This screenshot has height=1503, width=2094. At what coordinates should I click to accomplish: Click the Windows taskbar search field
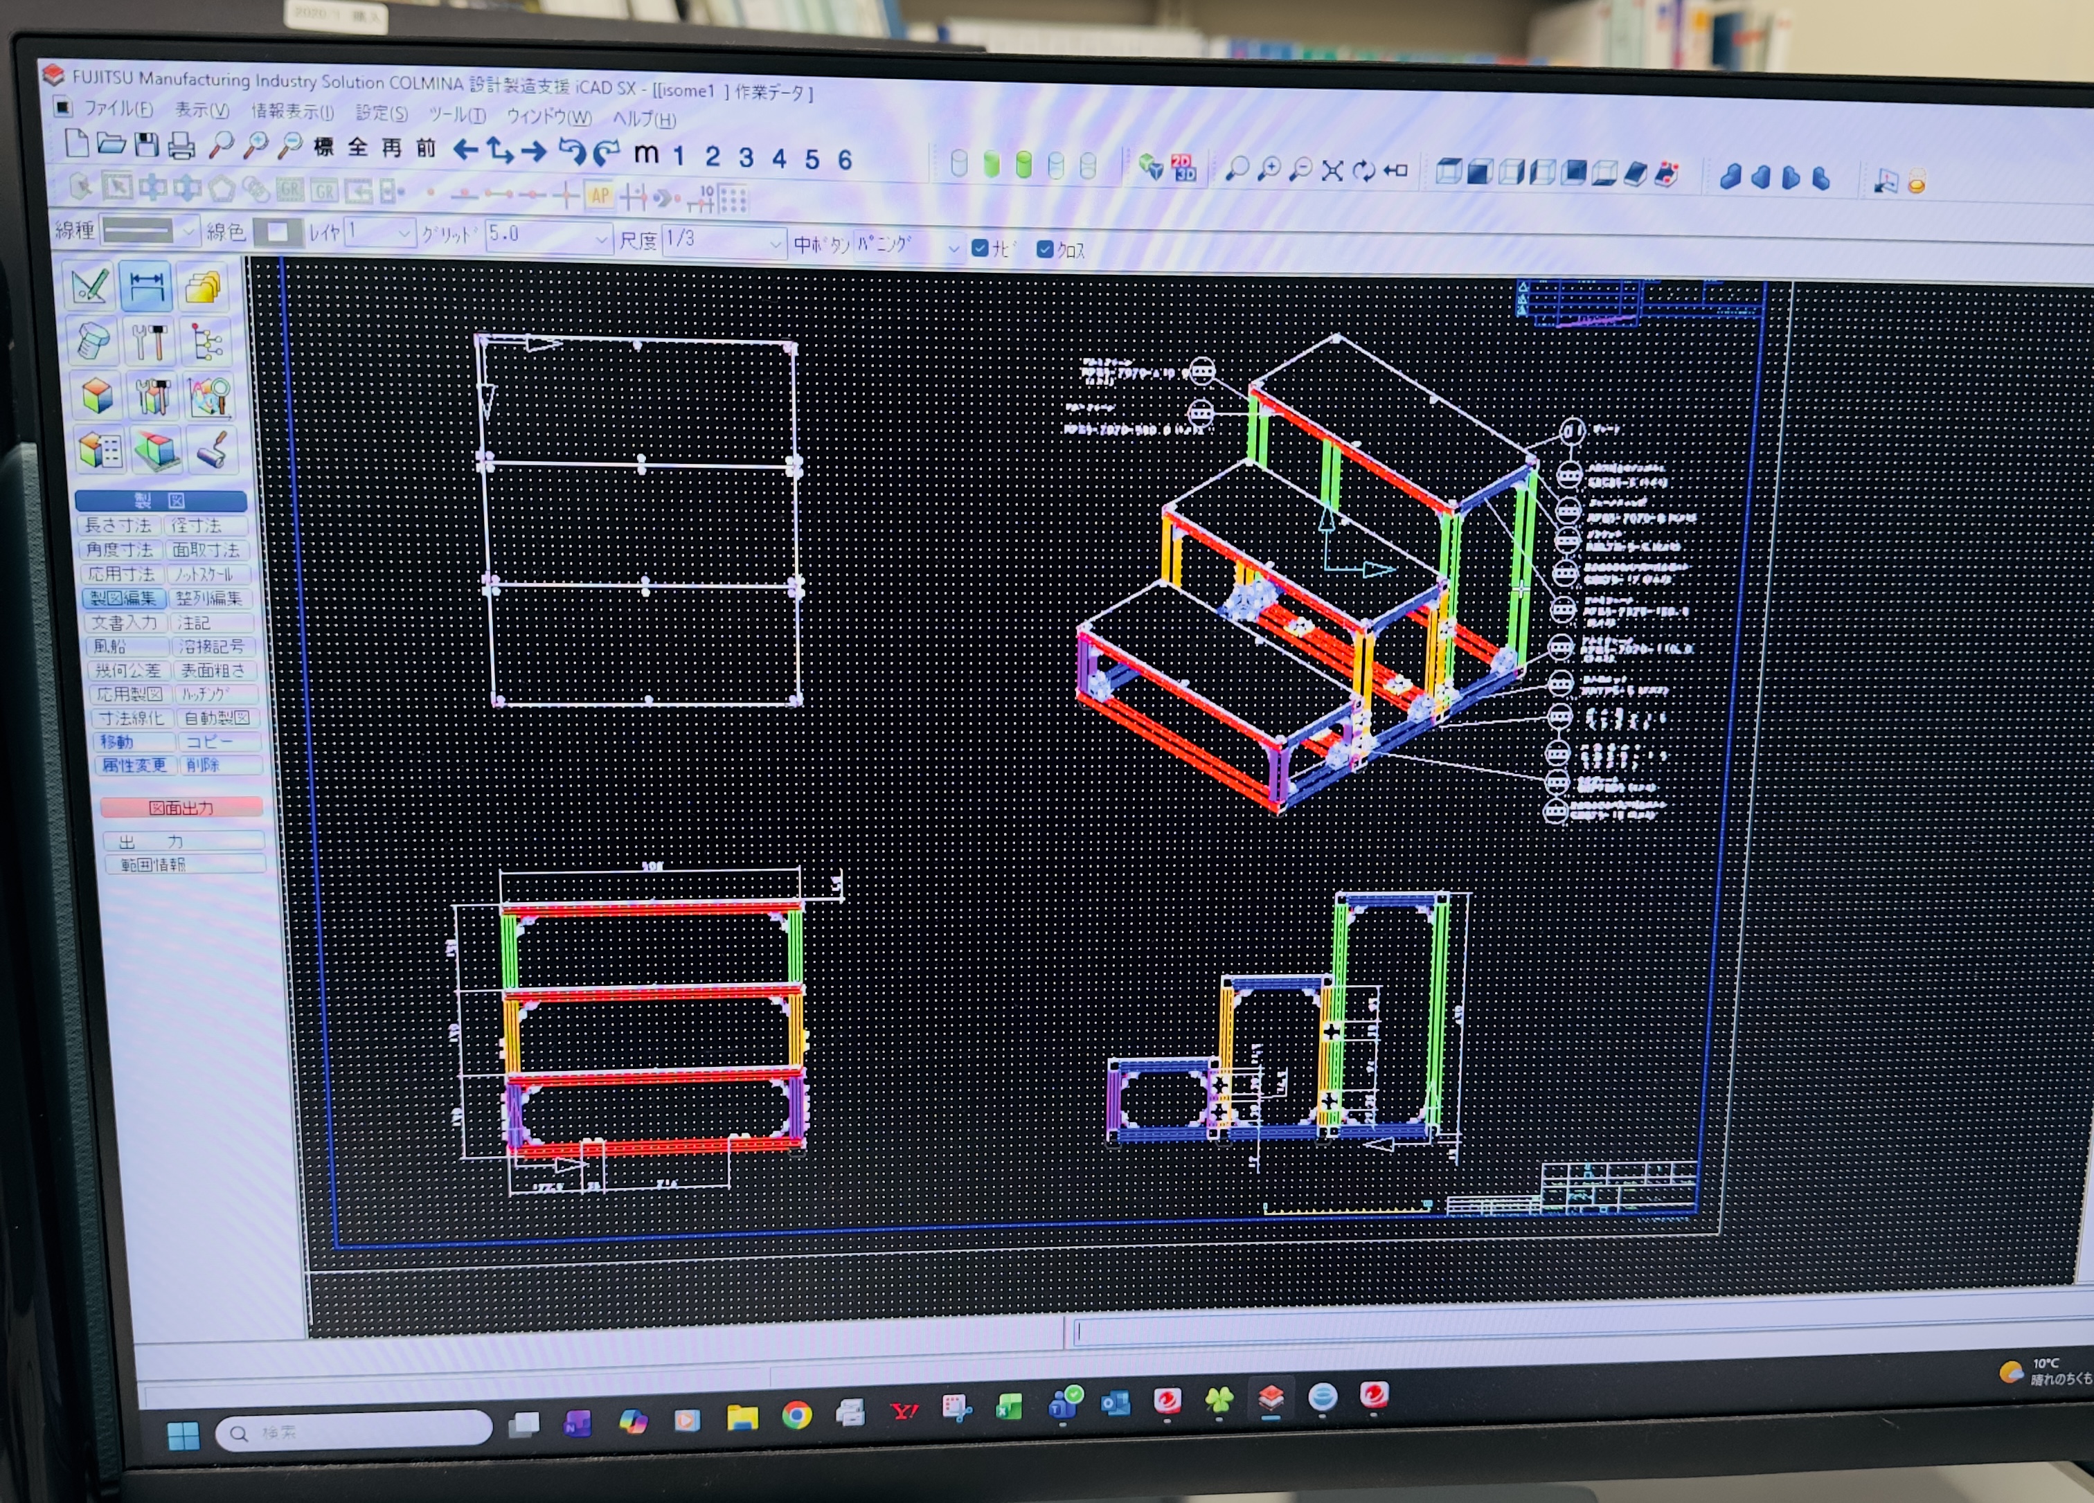[x=354, y=1430]
